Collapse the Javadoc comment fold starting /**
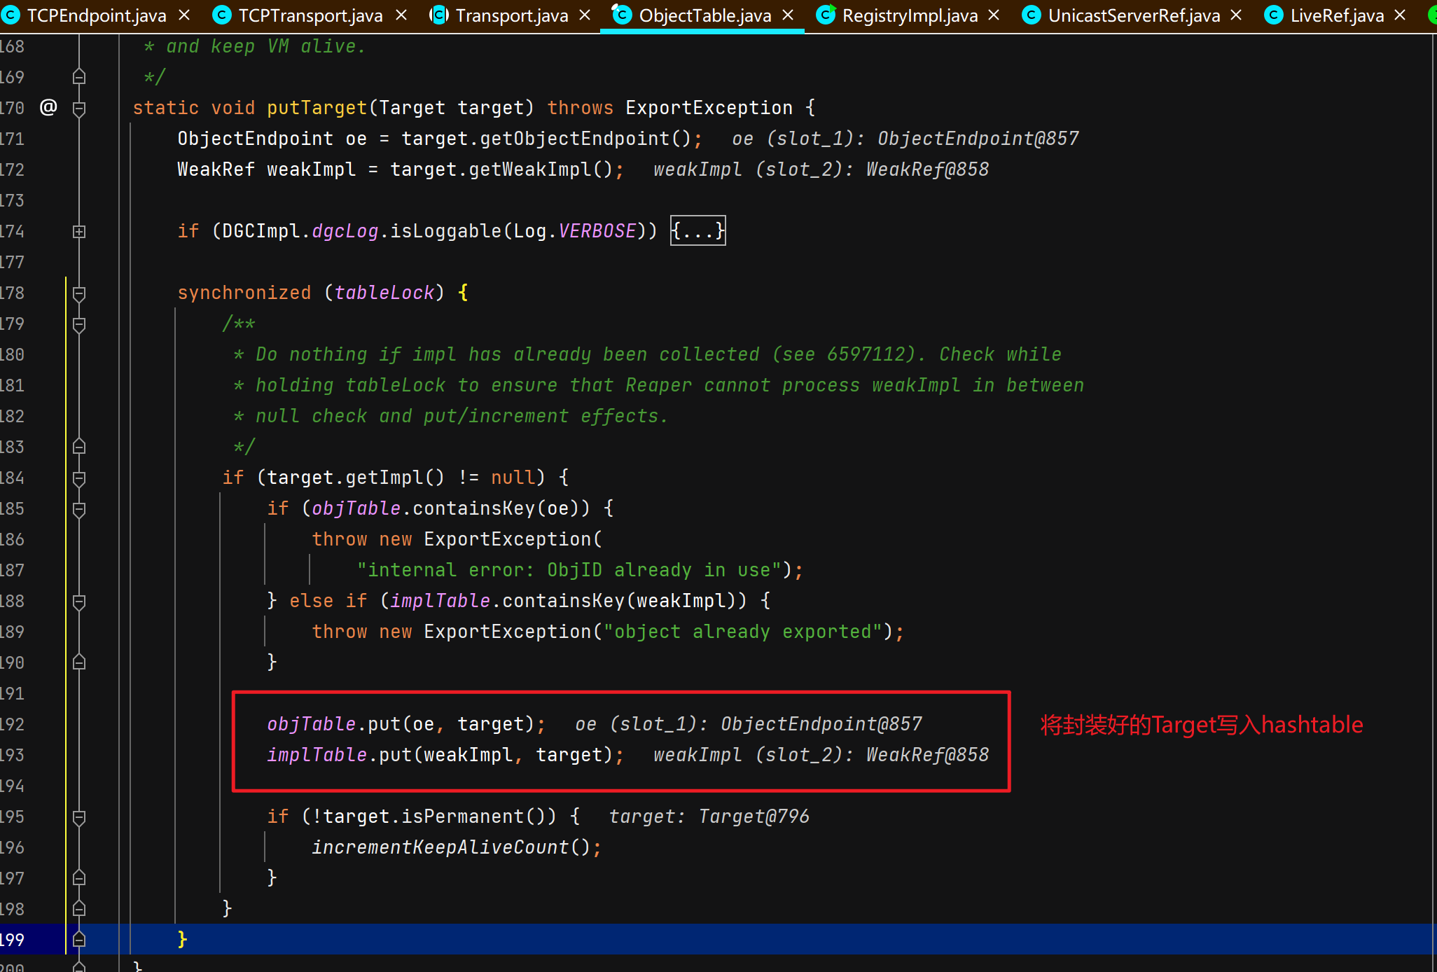The image size is (1437, 972). (79, 324)
